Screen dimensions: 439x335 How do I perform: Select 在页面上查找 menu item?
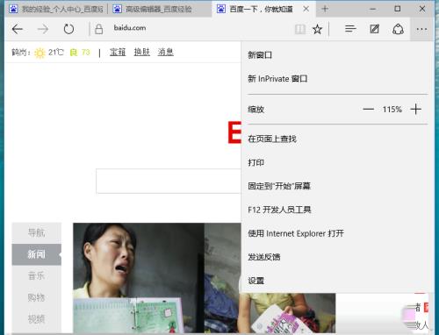(272, 139)
